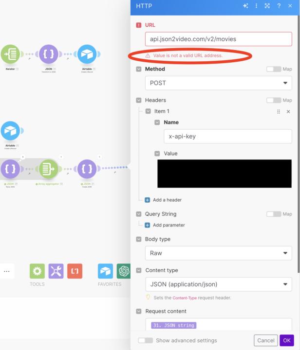Collapse the Item 1 header chevron
This screenshot has height=350, width=300.
[148, 111]
